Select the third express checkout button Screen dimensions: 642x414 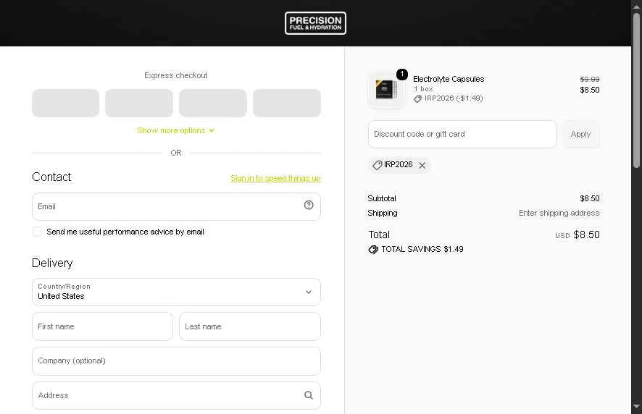pyautogui.click(x=213, y=103)
